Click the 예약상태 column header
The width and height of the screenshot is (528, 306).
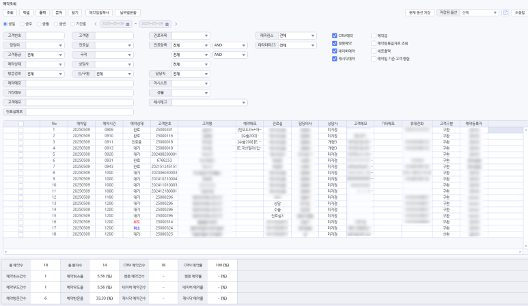[137, 124]
